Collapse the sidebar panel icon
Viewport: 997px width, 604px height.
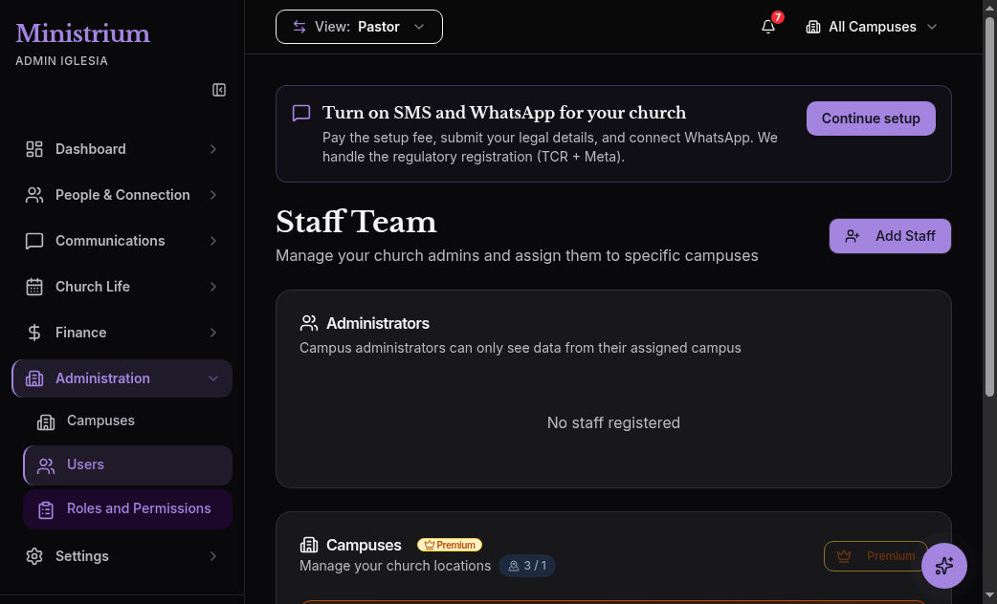[x=219, y=90]
